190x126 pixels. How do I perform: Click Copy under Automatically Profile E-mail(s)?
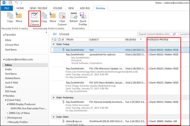tap(44, 18)
